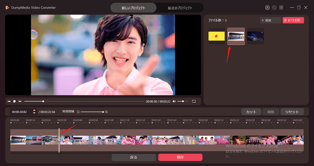Click the 00:02:30 timeline ruler mark
The width and height of the screenshot is (314, 166).
(250, 120)
